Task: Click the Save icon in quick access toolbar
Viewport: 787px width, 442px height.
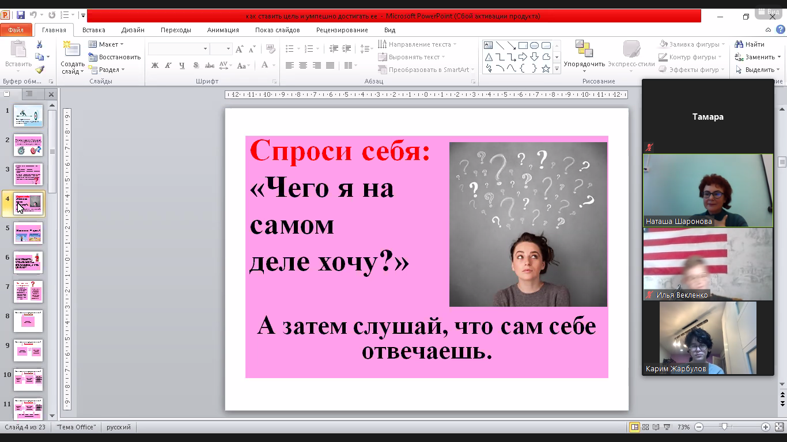Action: [21, 16]
